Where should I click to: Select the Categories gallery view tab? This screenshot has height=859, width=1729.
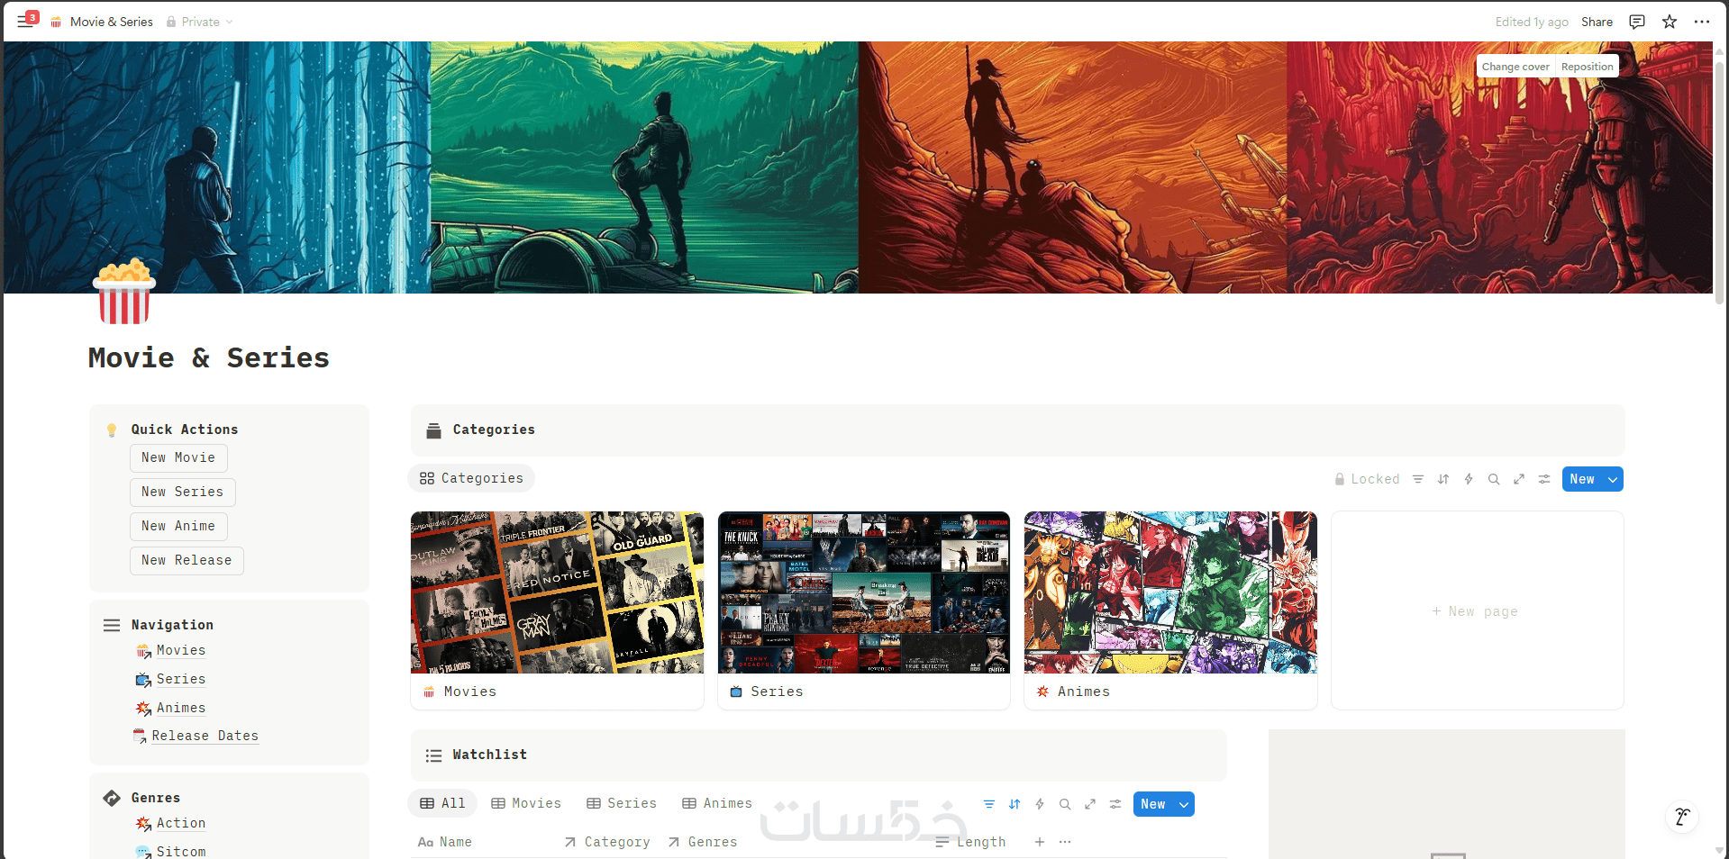pos(471,478)
